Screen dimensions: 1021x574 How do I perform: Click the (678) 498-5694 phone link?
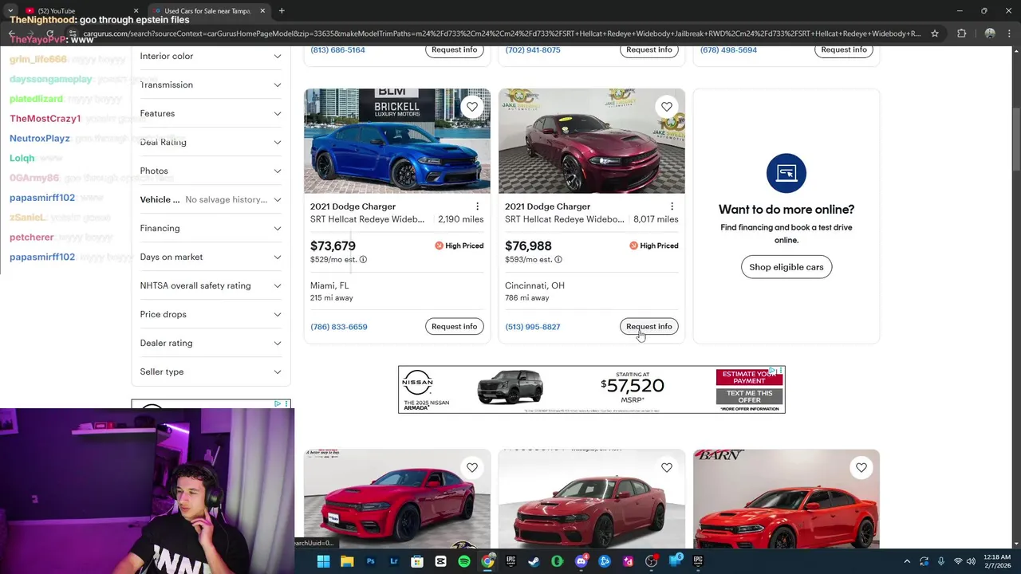tap(728, 49)
